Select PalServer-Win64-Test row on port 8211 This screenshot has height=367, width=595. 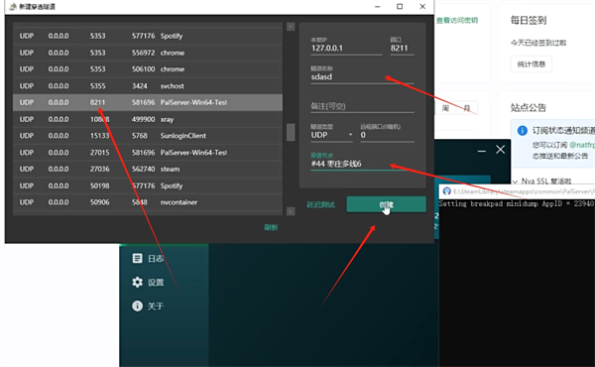coord(148,102)
